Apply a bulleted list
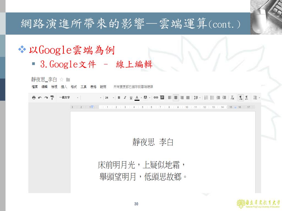The image size is (282, 211). (x=212, y=98)
